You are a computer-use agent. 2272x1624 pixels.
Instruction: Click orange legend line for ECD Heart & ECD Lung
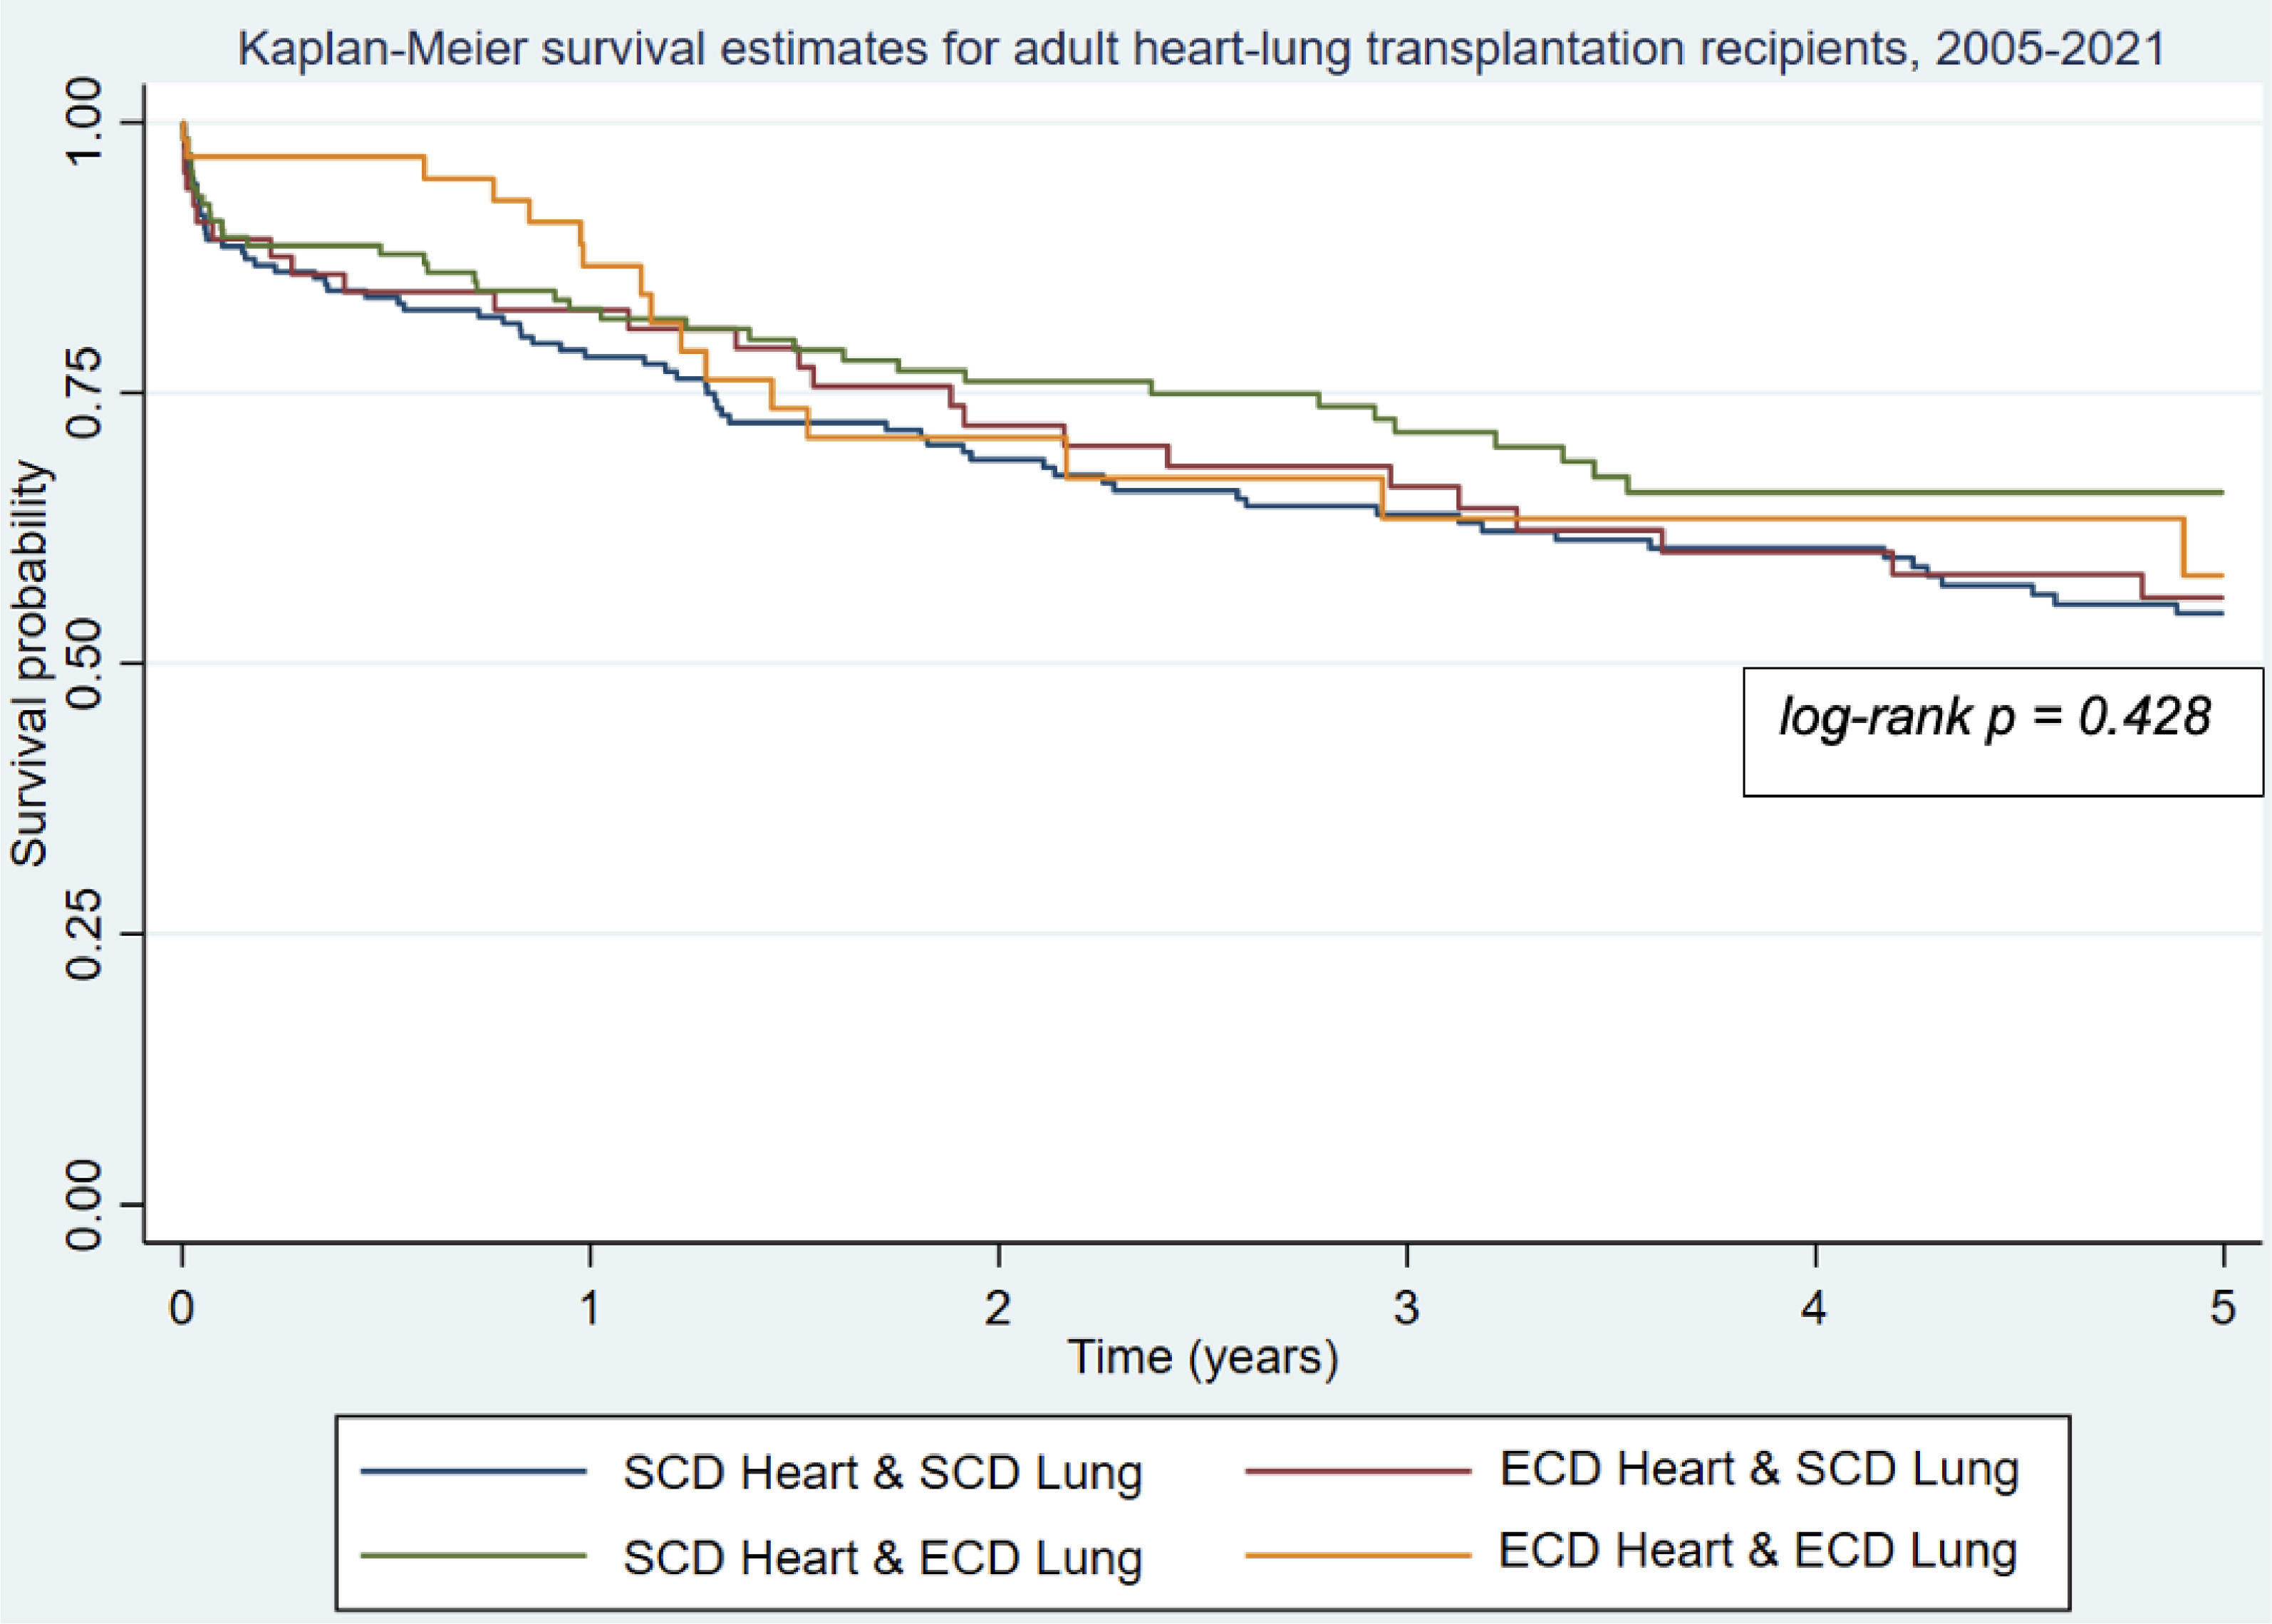click(x=1358, y=1555)
